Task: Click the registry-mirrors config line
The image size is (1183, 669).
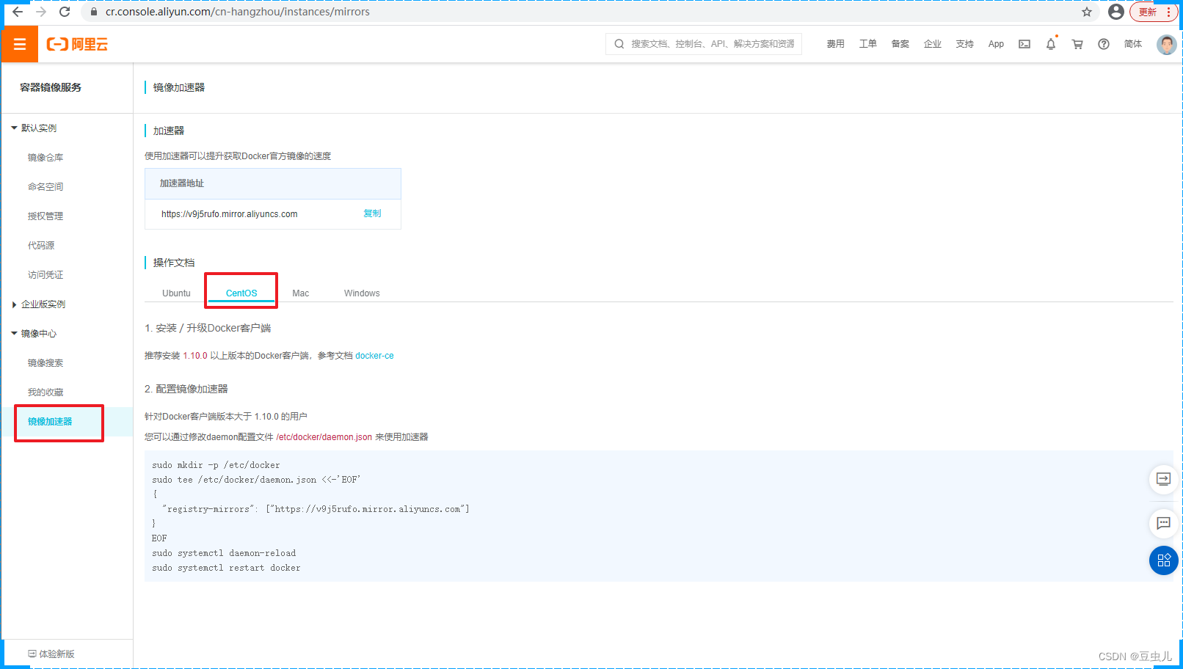Action: tap(316, 509)
